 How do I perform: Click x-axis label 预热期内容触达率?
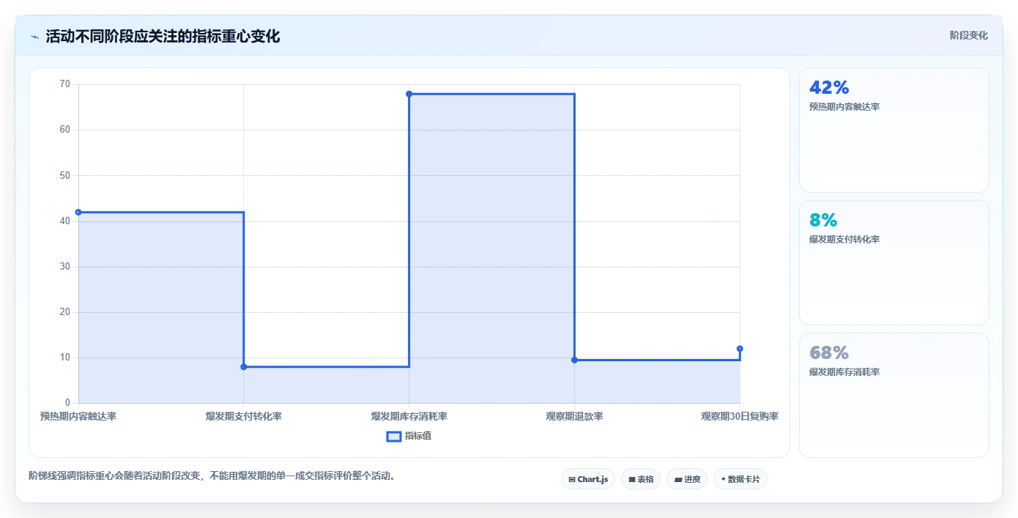[78, 416]
